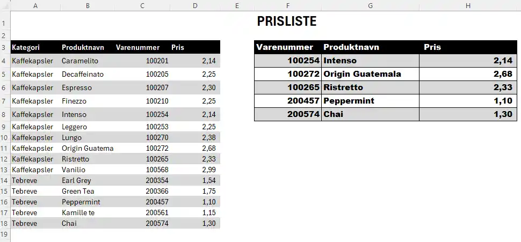Viewport: 521px width, 242px height.
Task: Select the bold Origin Guatemala cell
Action: click(x=362, y=74)
